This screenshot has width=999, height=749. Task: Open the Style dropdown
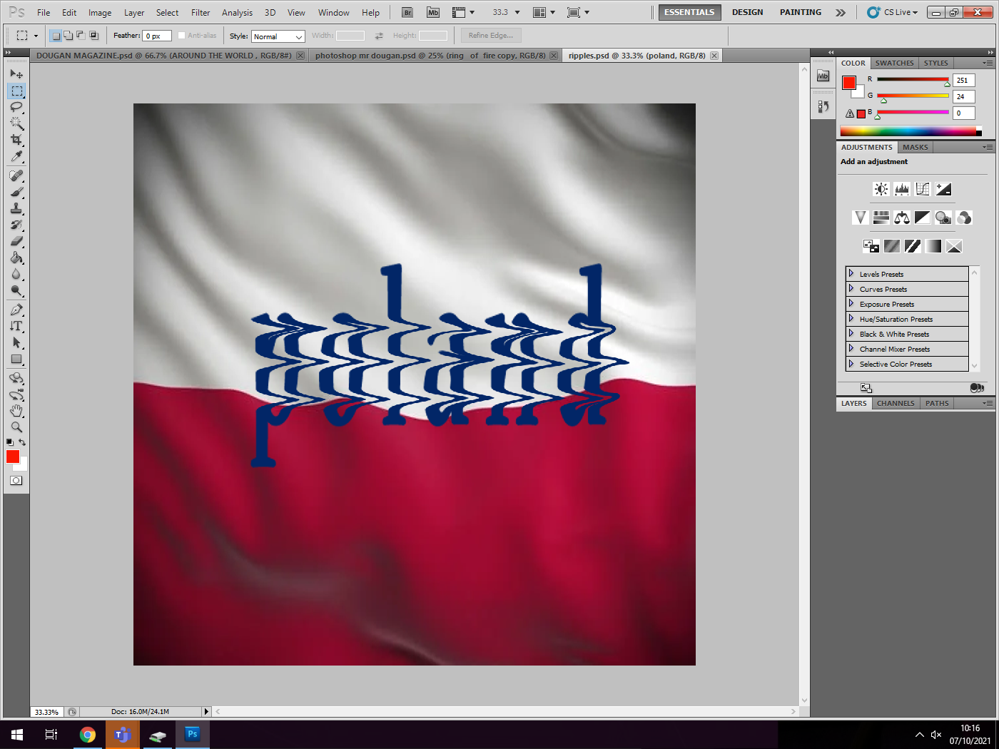pos(278,36)
